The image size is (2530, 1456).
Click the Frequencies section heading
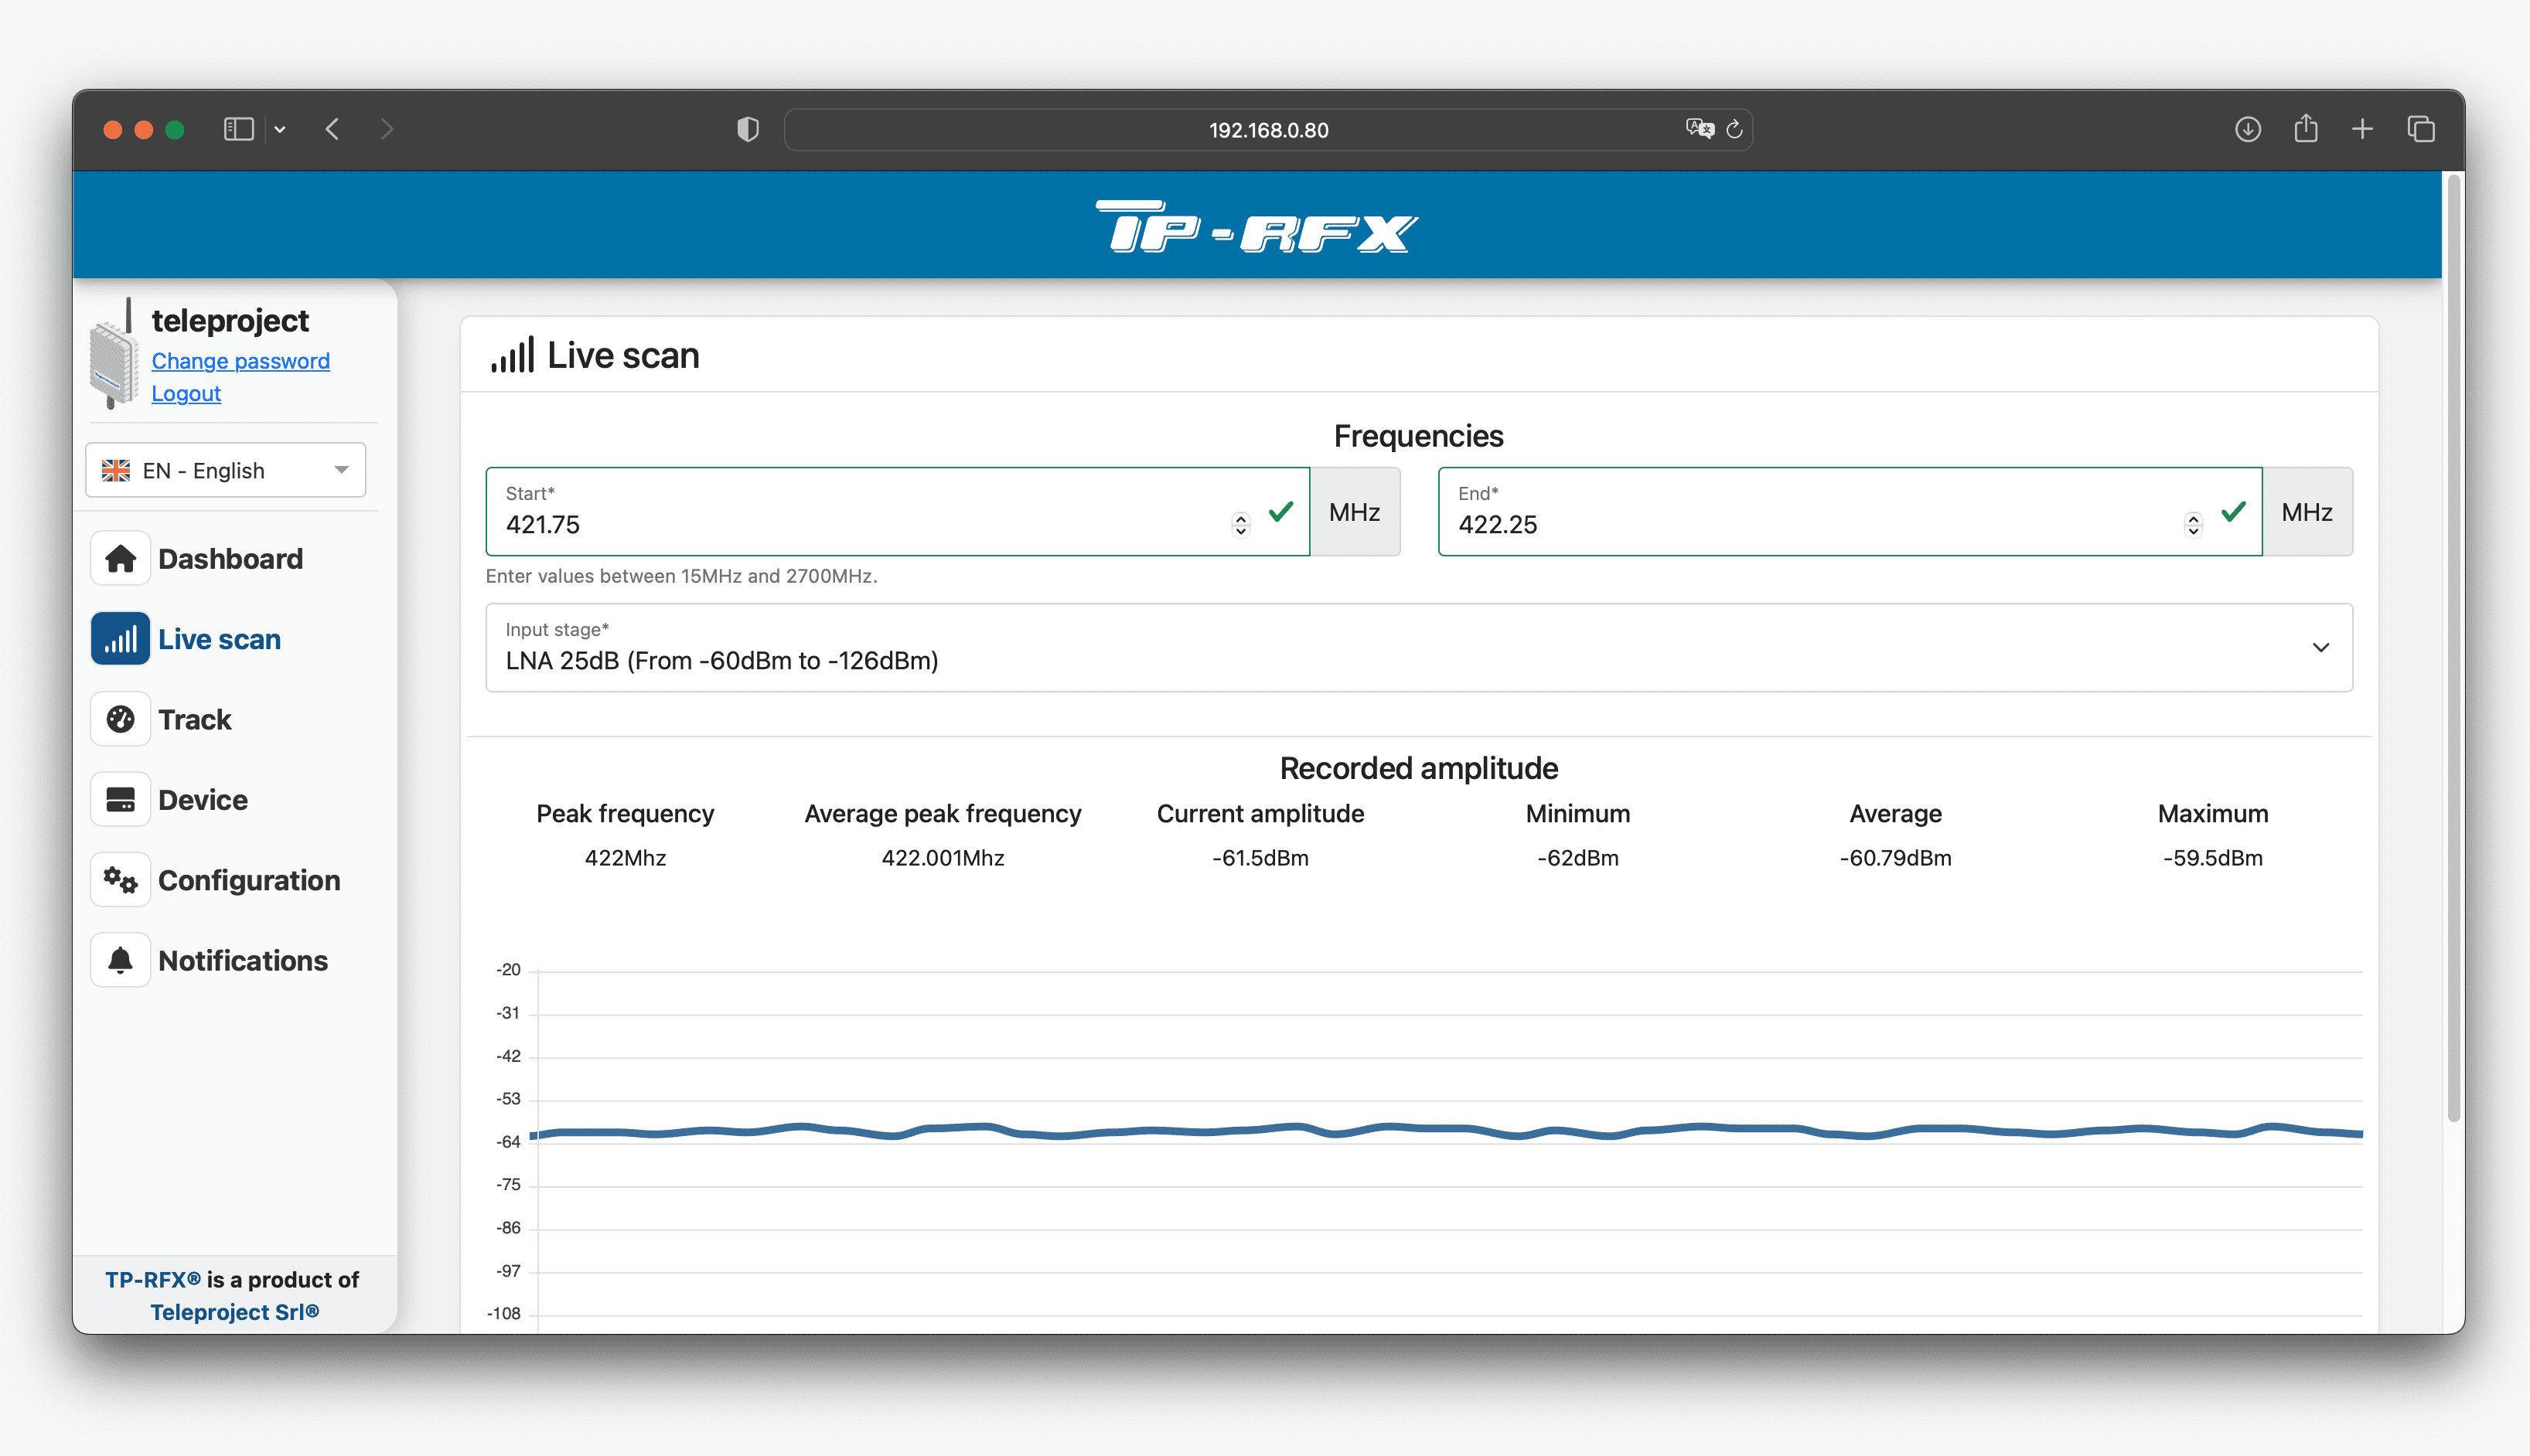coord(1417,436)
